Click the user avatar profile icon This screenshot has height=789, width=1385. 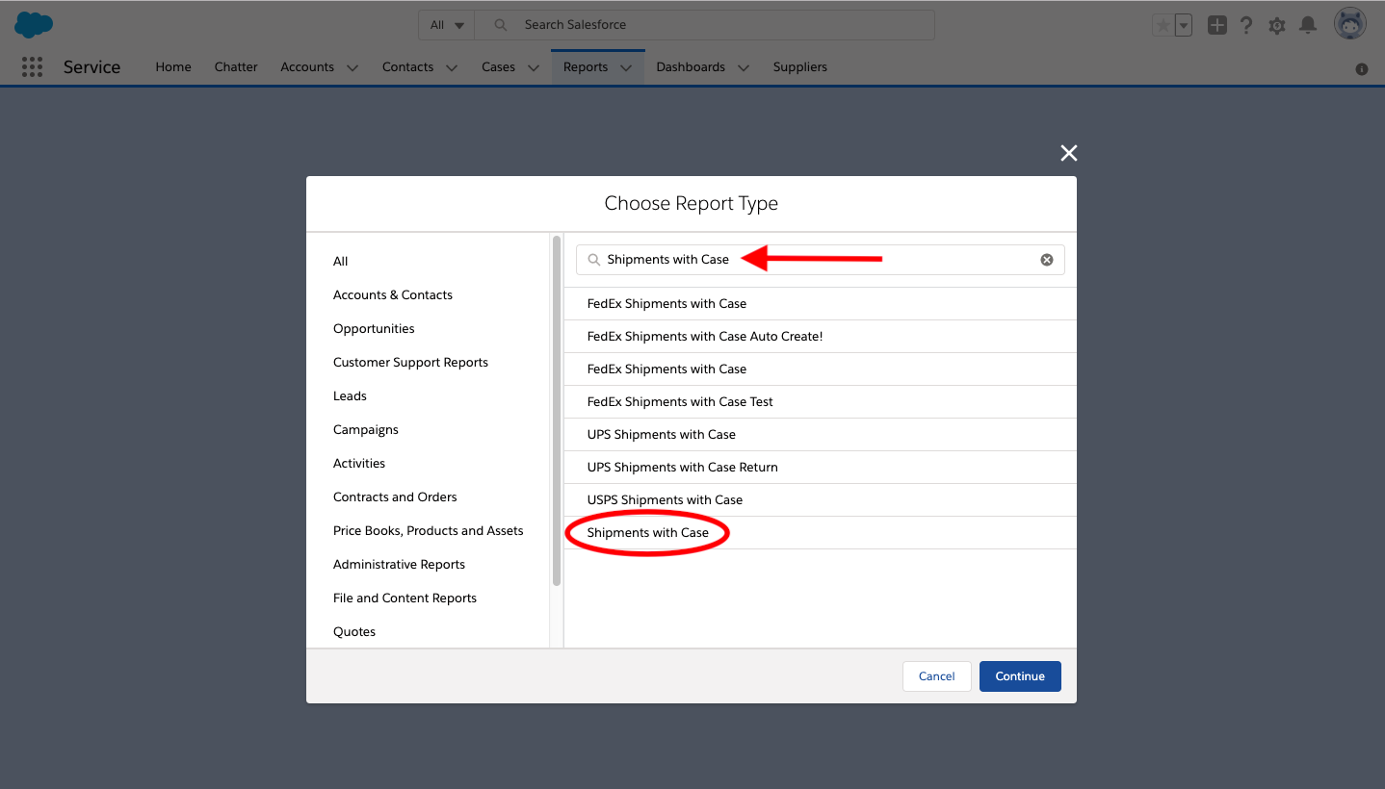[1350, 24]
